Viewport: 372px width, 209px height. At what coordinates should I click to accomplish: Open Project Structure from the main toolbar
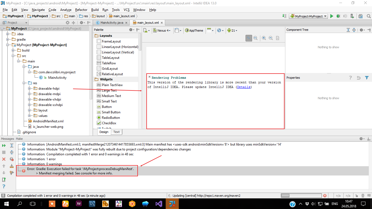(361, 16)
